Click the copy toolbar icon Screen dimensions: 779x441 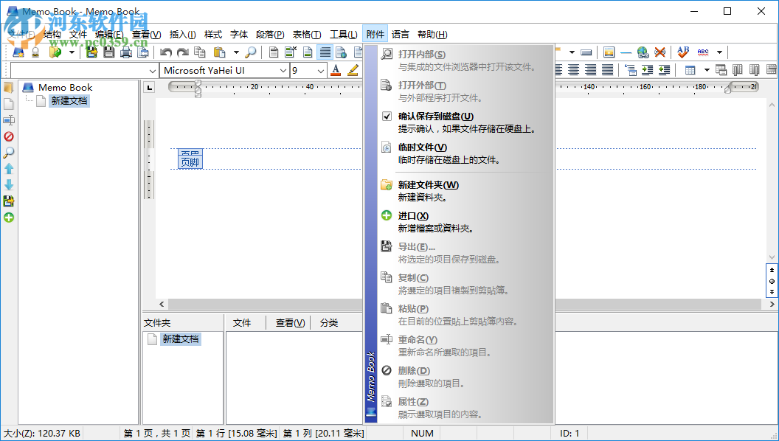pos(200,52)
